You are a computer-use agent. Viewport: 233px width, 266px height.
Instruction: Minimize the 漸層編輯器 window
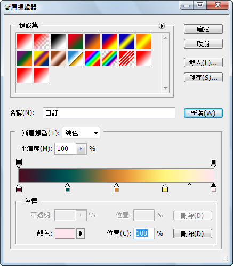(x=187, y=5)
